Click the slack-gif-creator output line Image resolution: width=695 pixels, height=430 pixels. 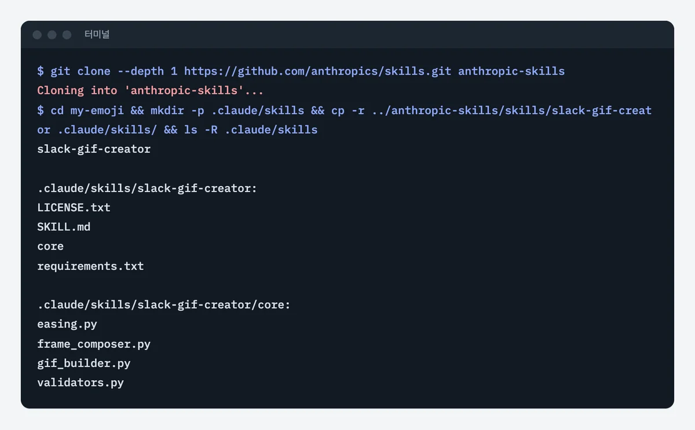point(94,149)
